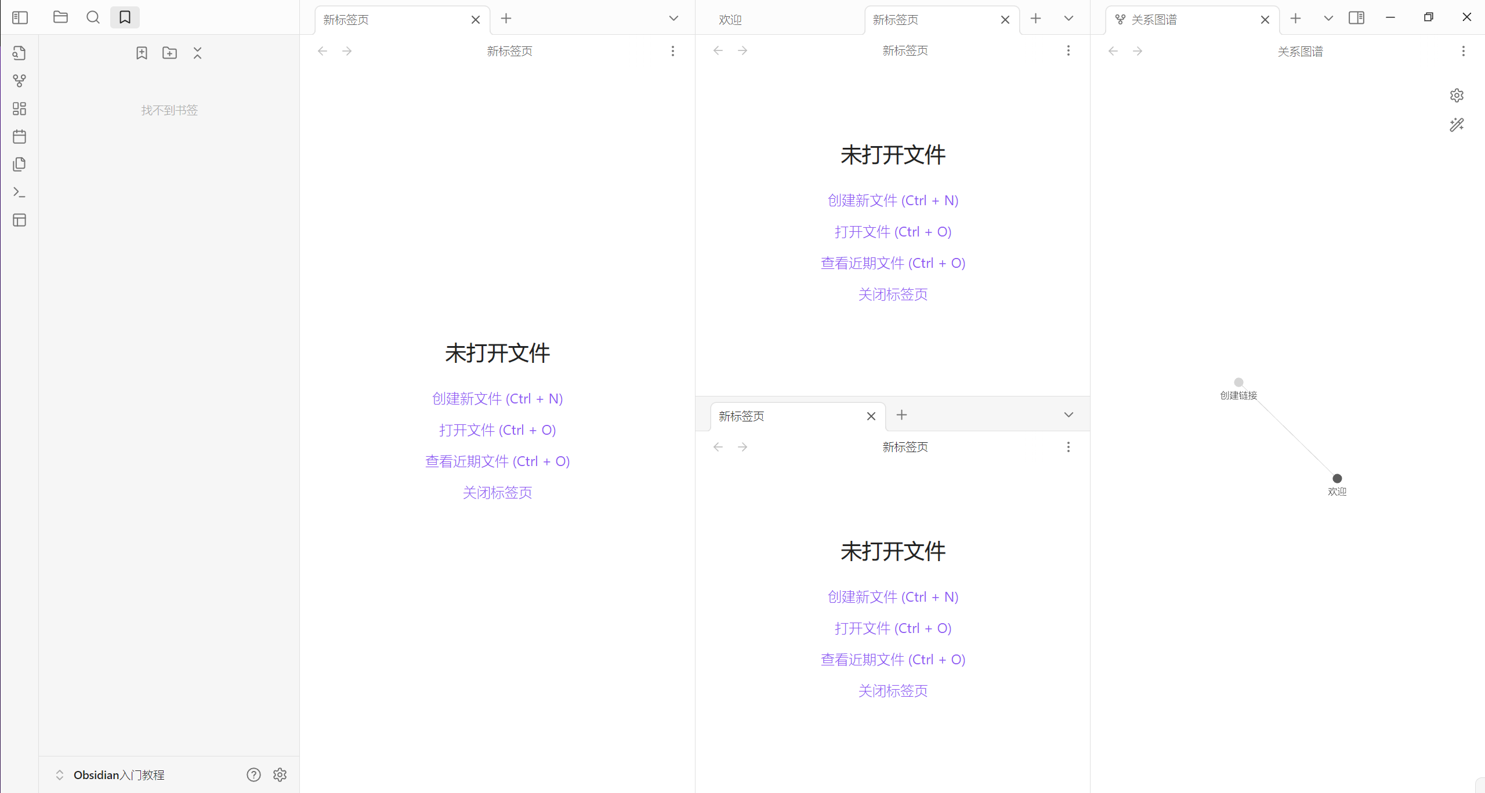Click the graph animation wand icon
The width and height of the screenshot is (1485, 793).
pos(1457,125)
